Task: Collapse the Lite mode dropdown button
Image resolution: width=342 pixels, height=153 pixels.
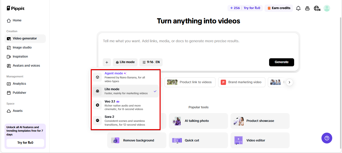Action: click(125, 62)
